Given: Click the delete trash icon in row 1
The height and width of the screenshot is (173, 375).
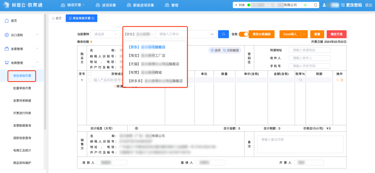Looking at the screenshot, I should click(342, 80).
